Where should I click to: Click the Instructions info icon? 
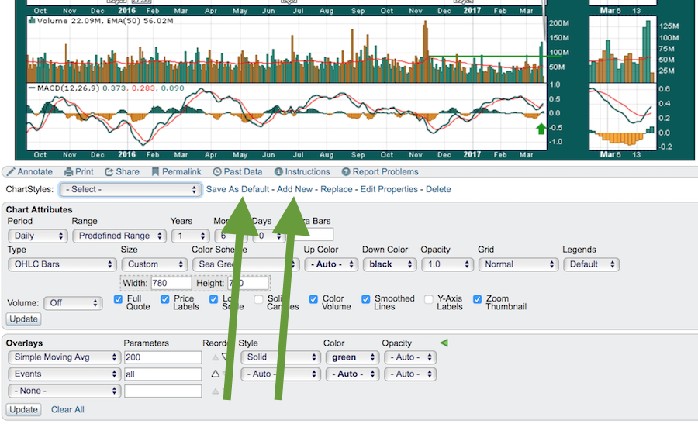278,172
